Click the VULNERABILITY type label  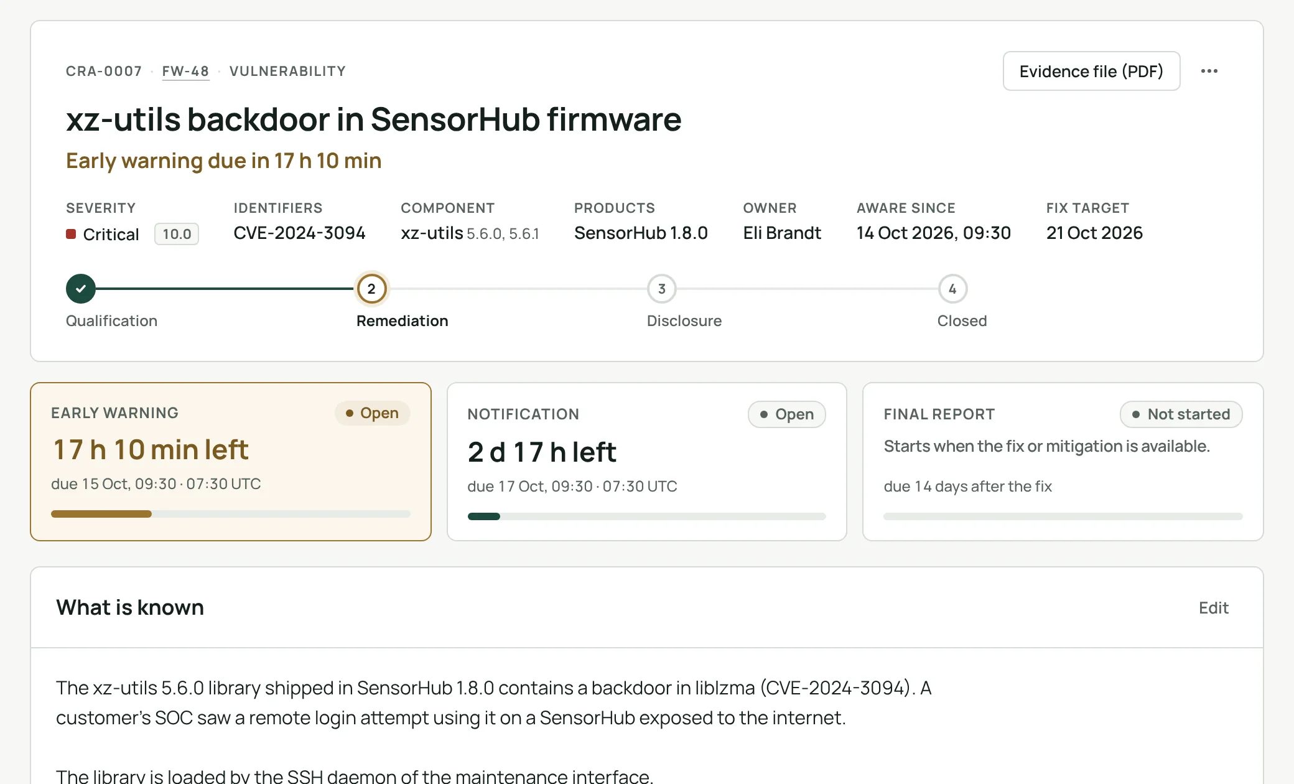click(x=287, y=71)
